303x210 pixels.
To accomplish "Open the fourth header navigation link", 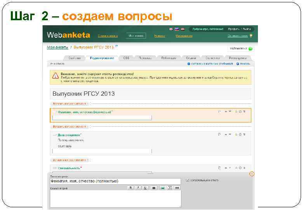I will point(184,36).
